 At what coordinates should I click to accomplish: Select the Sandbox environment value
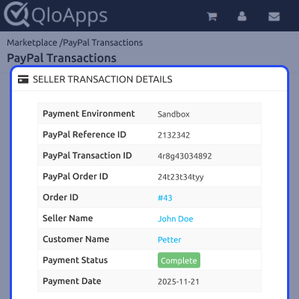pos(173,114)
